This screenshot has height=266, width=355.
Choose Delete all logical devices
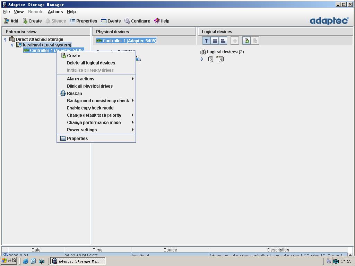pyautogui.click(x=91, y=63)
